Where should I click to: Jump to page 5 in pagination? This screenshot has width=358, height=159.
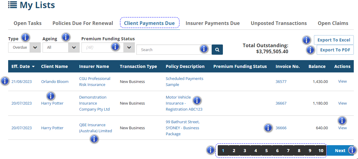pyautogui.click(x=266, y=151)
